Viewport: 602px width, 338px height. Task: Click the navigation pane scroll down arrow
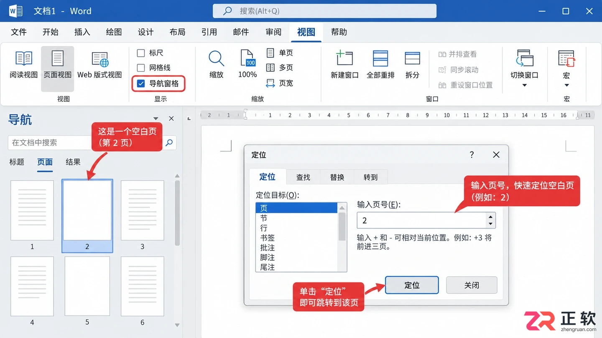(x=177, y=325)
